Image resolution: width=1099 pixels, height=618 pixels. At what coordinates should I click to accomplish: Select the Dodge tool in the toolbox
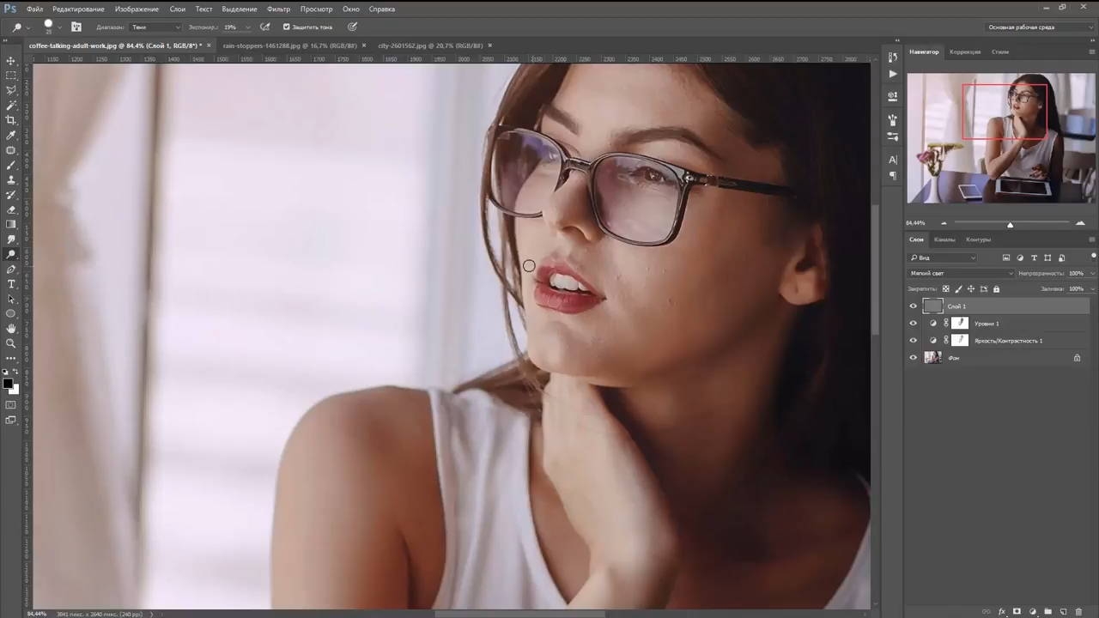(x=11, y=255)
